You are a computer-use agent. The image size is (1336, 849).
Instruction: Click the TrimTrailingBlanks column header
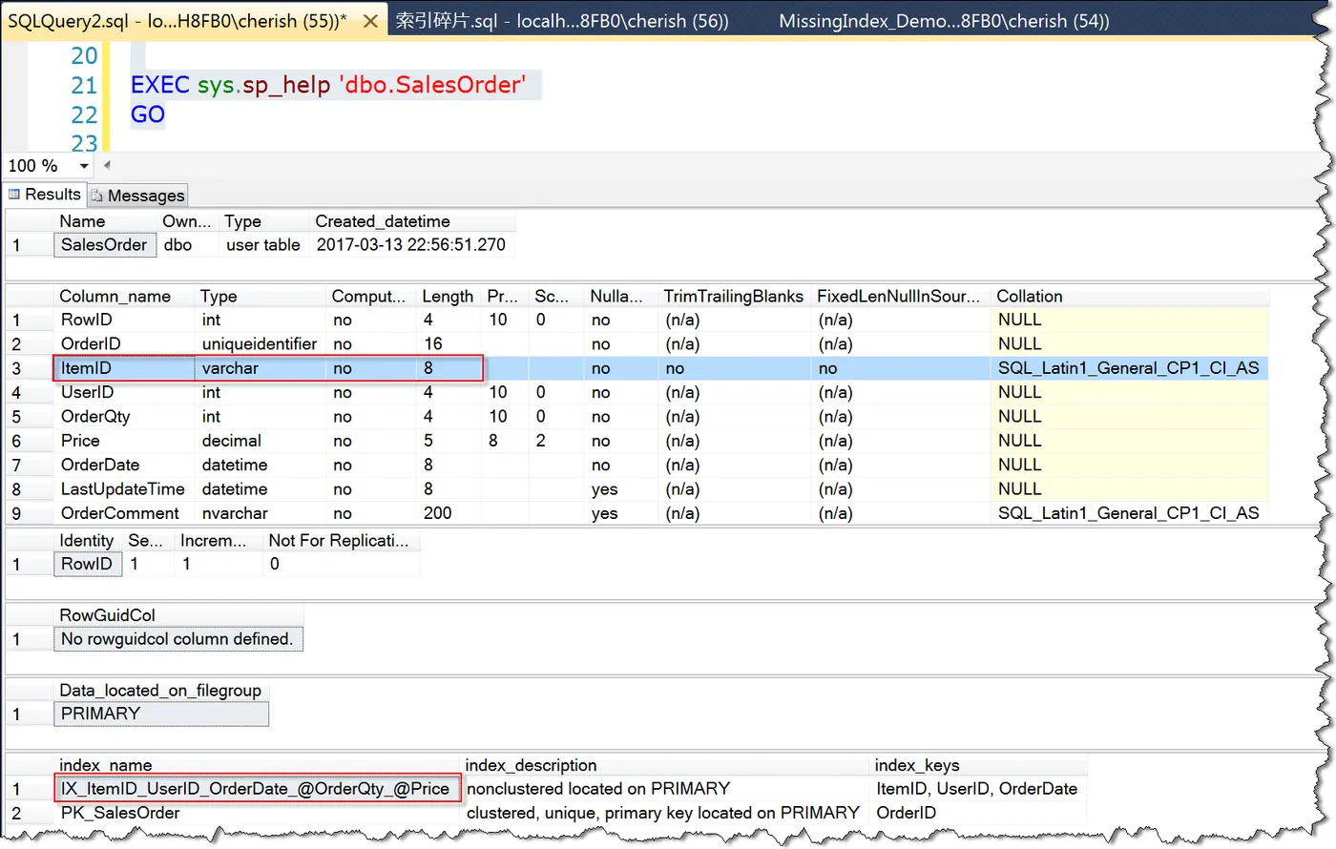(x=734, y=297)
